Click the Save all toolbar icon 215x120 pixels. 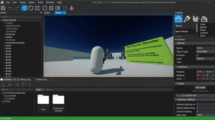tap(3, 8)
